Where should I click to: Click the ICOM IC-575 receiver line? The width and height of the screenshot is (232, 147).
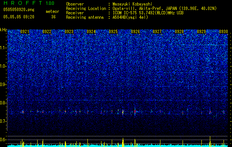click(x=148, y=13)
